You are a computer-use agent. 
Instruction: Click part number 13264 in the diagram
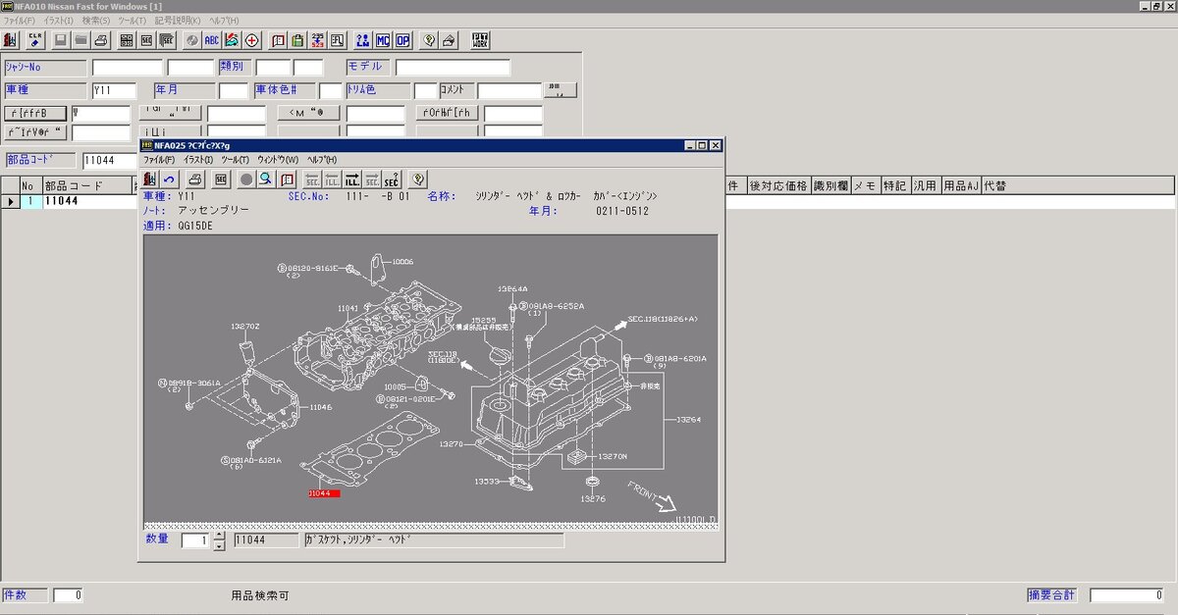[x=689, y=420]
